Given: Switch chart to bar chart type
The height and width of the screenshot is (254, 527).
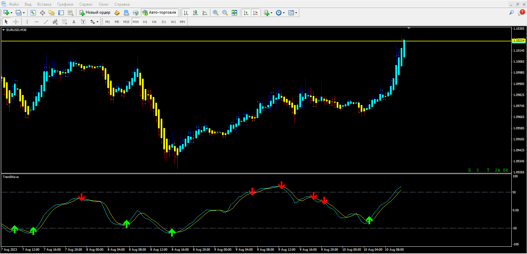Looking at the screenshot, I should point(186,13).
